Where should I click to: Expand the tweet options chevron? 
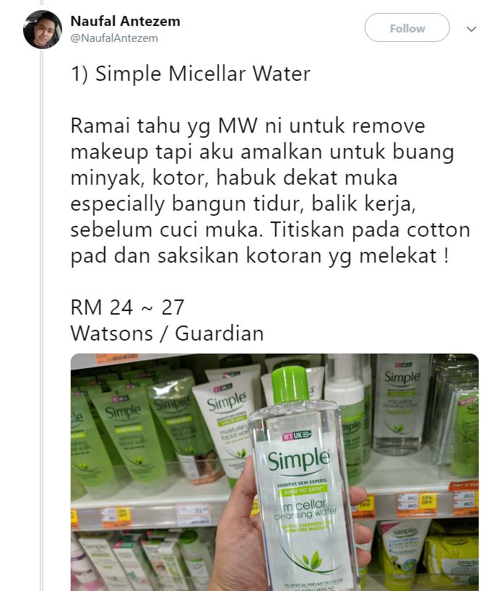click(x=472, y=29)
